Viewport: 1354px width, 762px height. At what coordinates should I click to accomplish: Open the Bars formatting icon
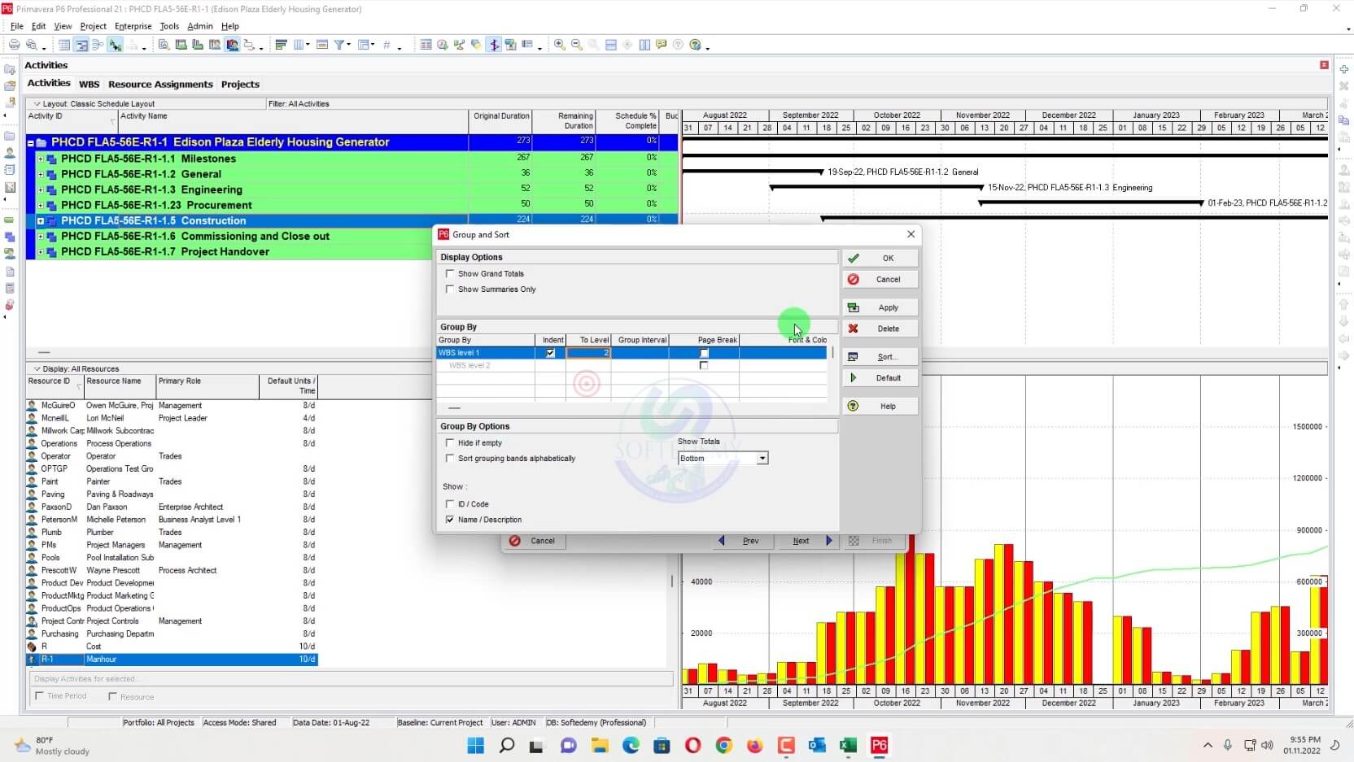[x=281, y=45]
